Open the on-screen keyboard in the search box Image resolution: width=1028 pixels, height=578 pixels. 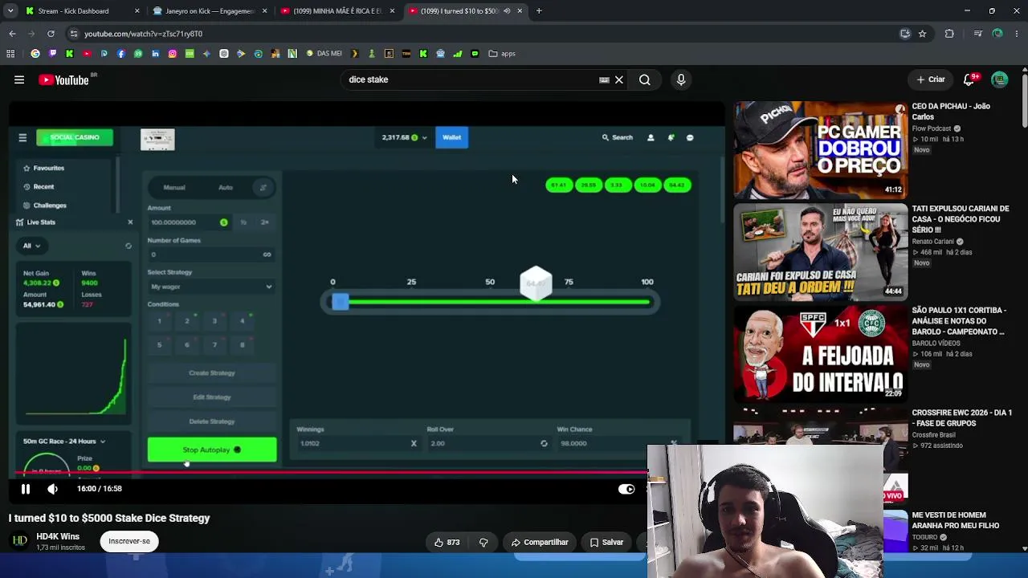604,79
